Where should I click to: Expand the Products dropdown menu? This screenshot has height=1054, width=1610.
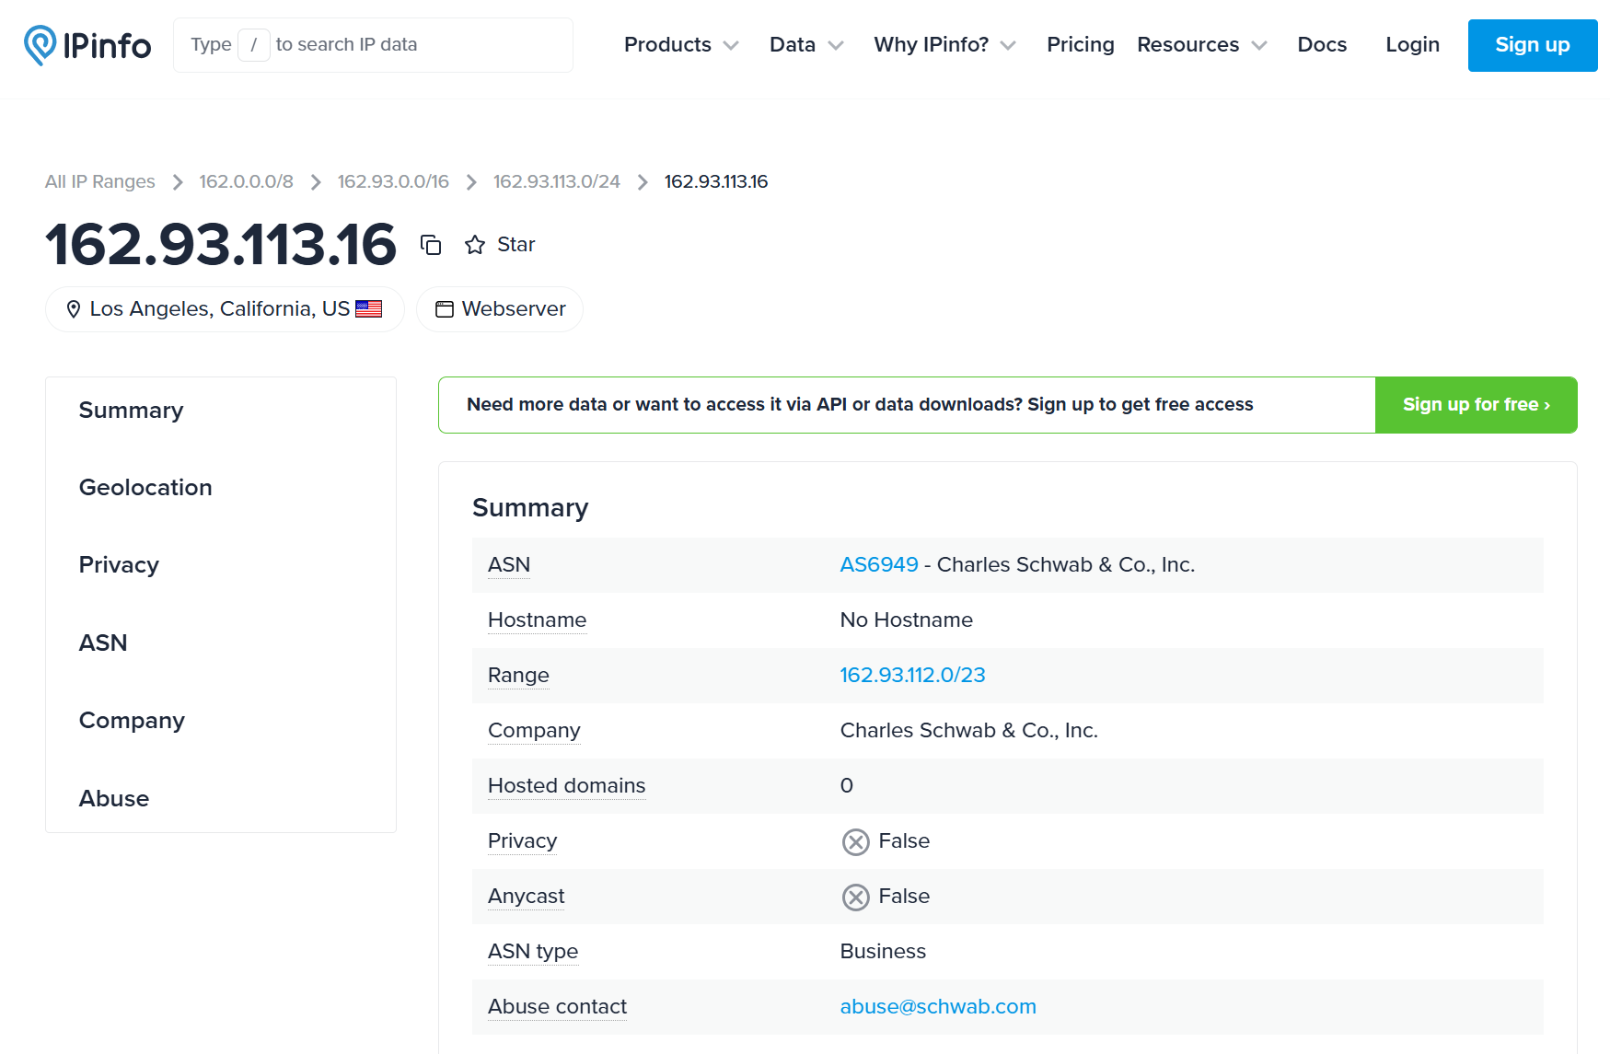point(680,45)
